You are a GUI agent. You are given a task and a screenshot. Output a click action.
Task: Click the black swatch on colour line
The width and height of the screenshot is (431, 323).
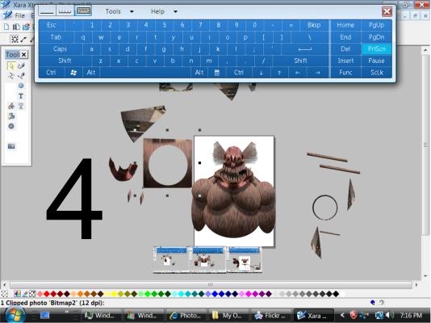tap(336, 294)
